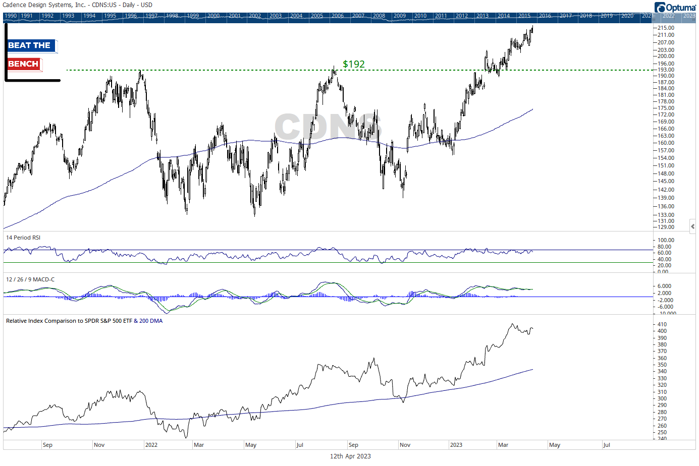Select 2022 on the year timeline
The image size is (699, 466).
(x=669, y=16)
